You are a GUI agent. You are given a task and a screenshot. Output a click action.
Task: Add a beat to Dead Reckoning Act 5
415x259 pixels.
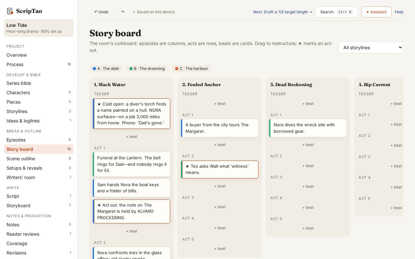coord(308,228)
